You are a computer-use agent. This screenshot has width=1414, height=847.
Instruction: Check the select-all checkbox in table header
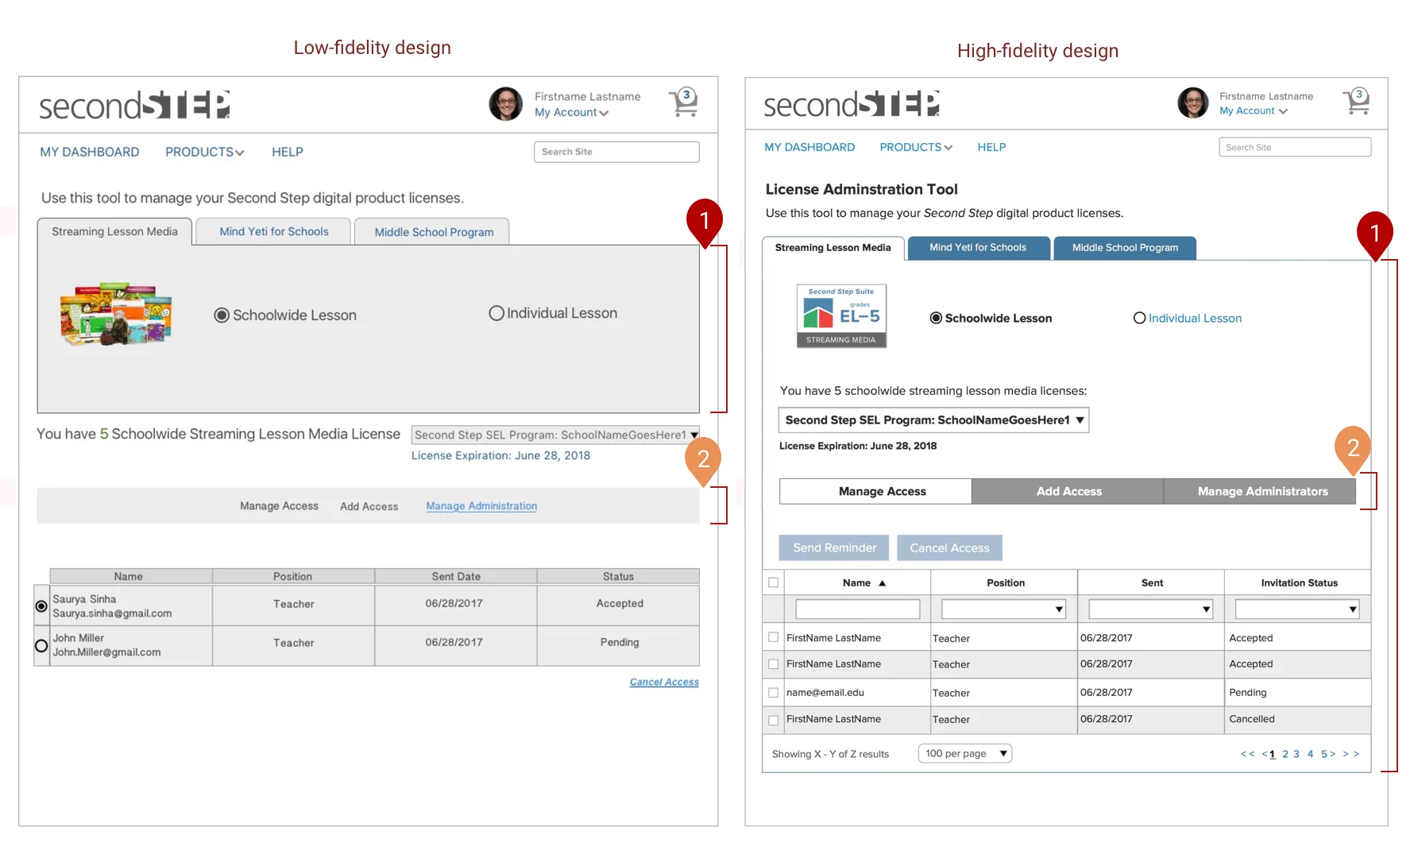[x=773, y=582]
